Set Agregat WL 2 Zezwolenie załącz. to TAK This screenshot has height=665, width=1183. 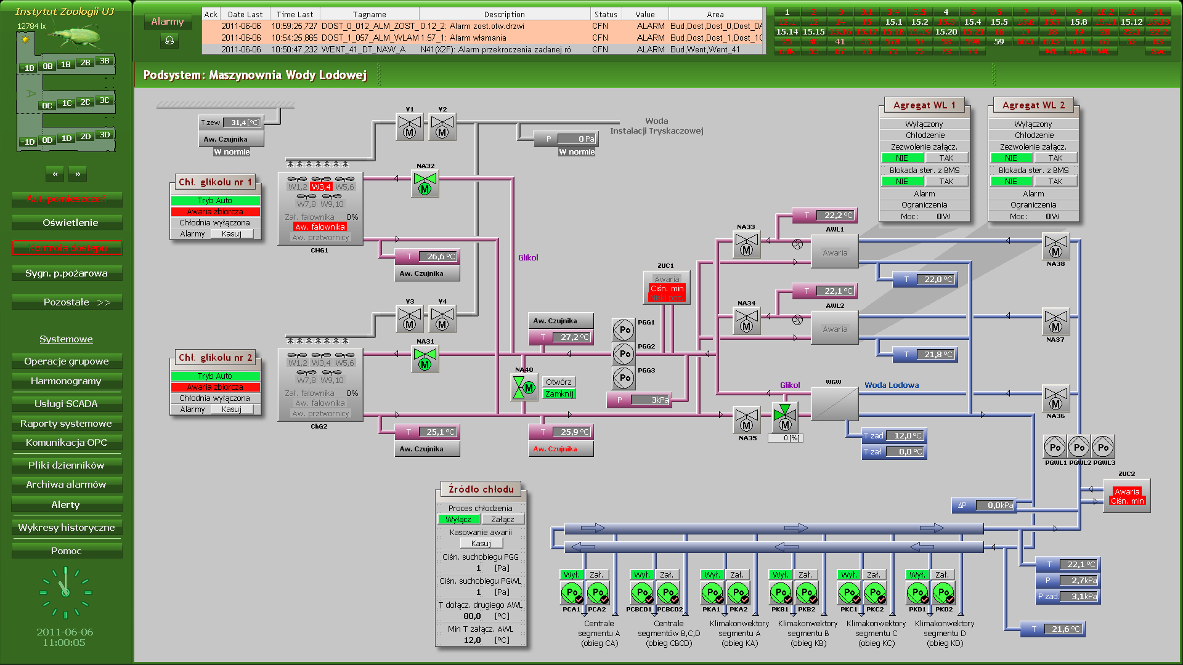pos(1055,158)
